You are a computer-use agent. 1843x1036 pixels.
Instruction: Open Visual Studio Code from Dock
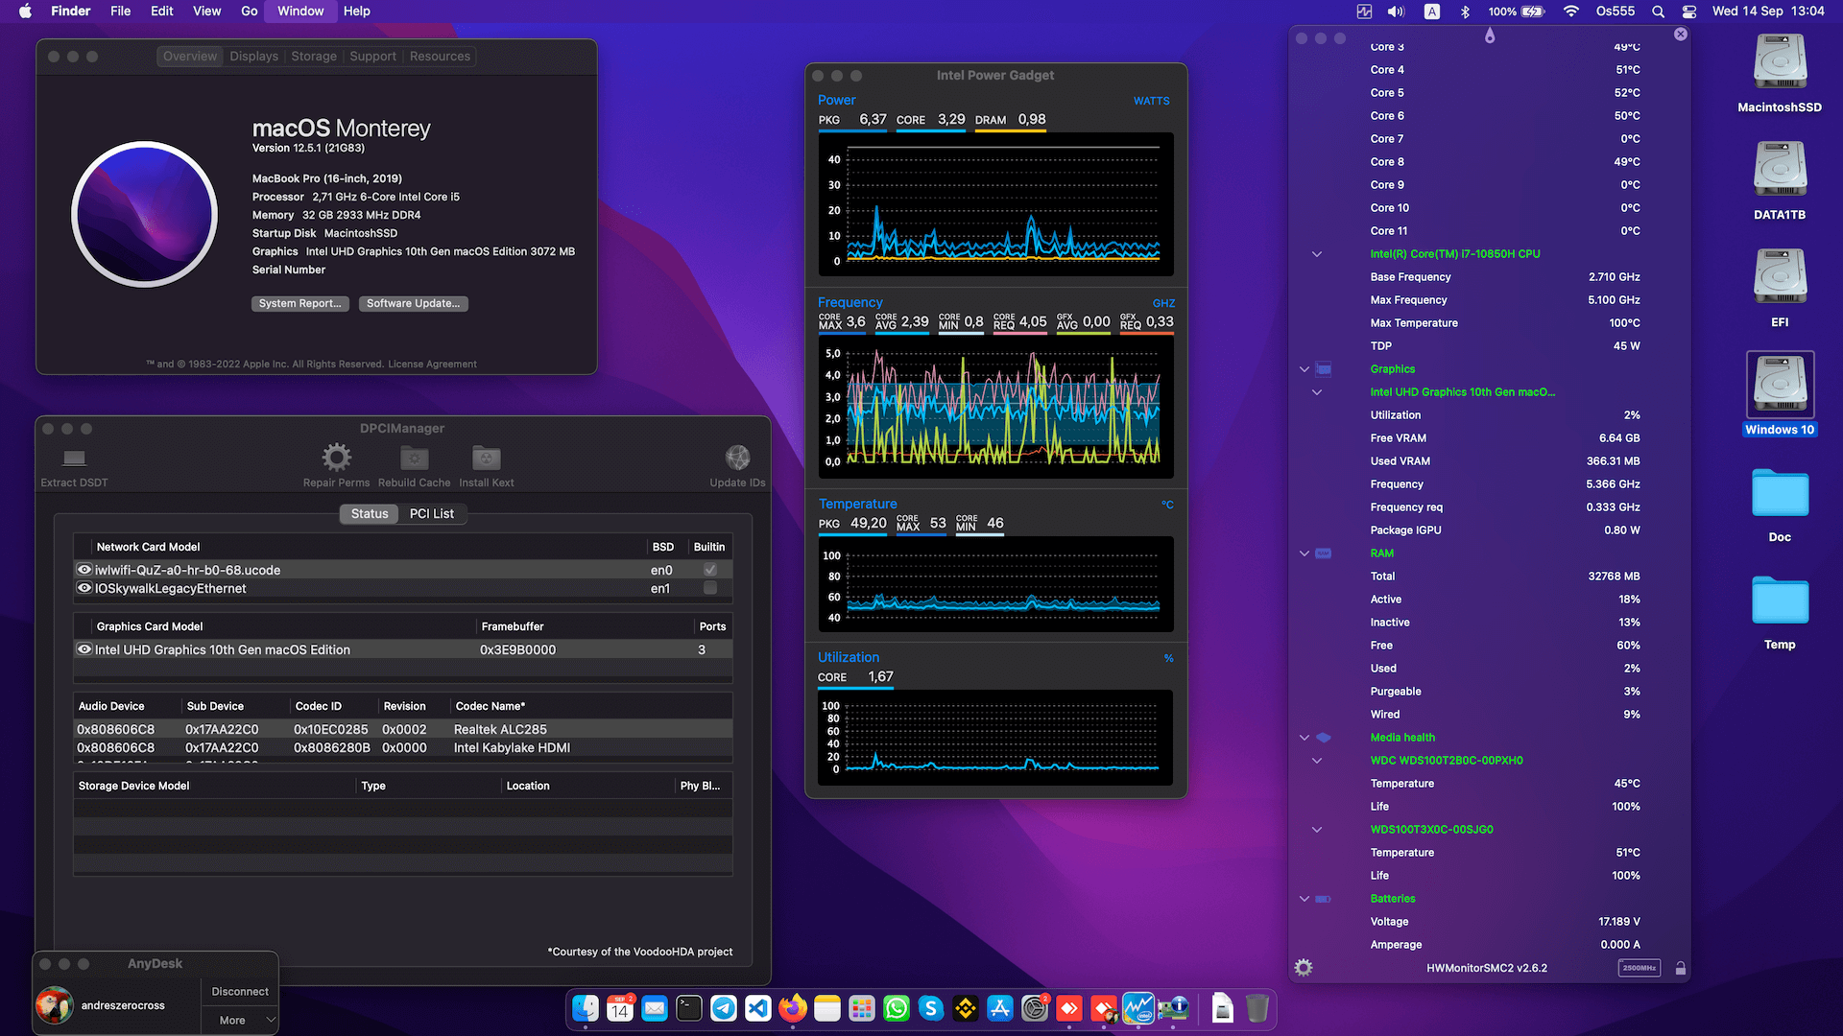click(x=758, y=1008)
